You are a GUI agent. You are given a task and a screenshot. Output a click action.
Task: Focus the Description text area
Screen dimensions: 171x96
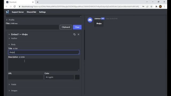(x=44, y=65)
